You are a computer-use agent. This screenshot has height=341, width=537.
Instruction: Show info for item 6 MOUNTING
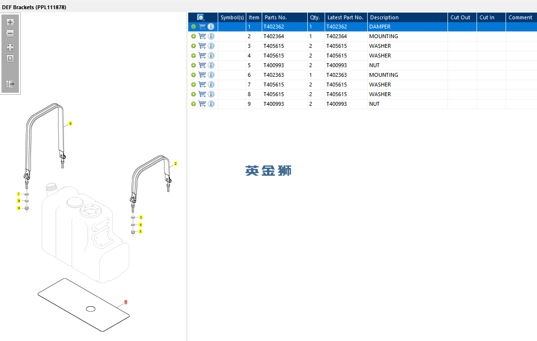coord(211,75)
